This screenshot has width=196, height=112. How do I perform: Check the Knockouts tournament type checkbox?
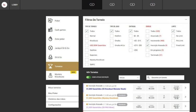tap(87, 41)
